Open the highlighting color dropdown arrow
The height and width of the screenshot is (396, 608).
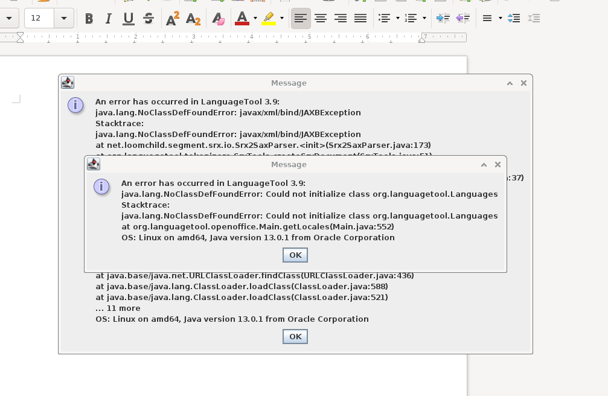[x=282, y=18]
